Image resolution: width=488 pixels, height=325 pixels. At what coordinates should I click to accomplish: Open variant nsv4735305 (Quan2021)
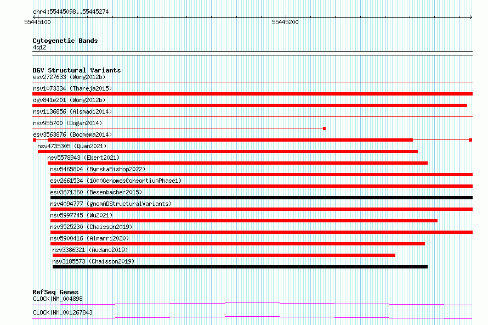(72, 146)
